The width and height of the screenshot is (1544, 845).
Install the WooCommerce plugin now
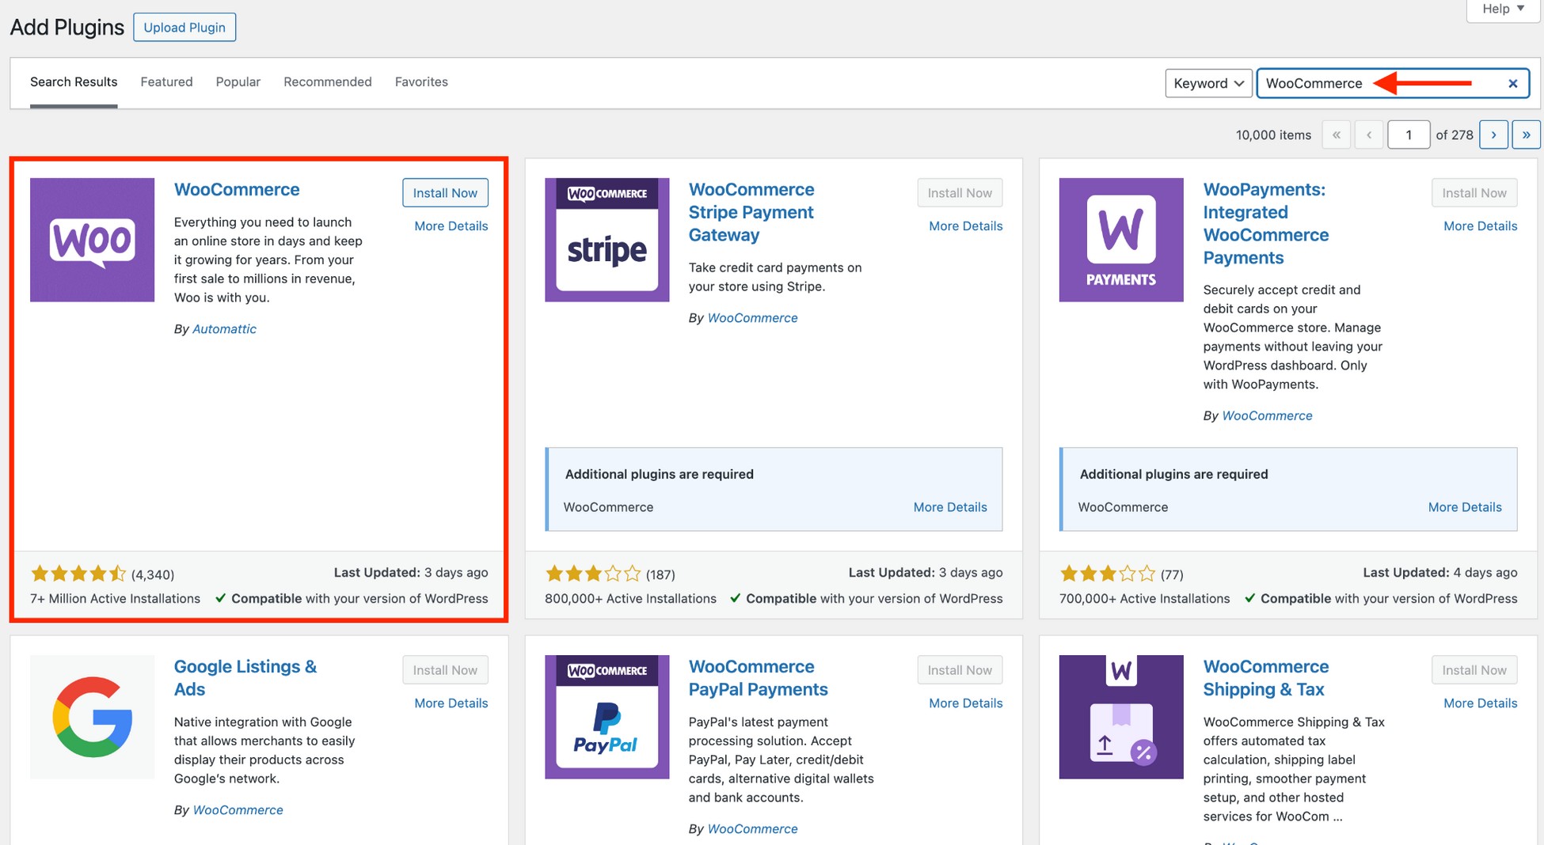tap(445, 192)
